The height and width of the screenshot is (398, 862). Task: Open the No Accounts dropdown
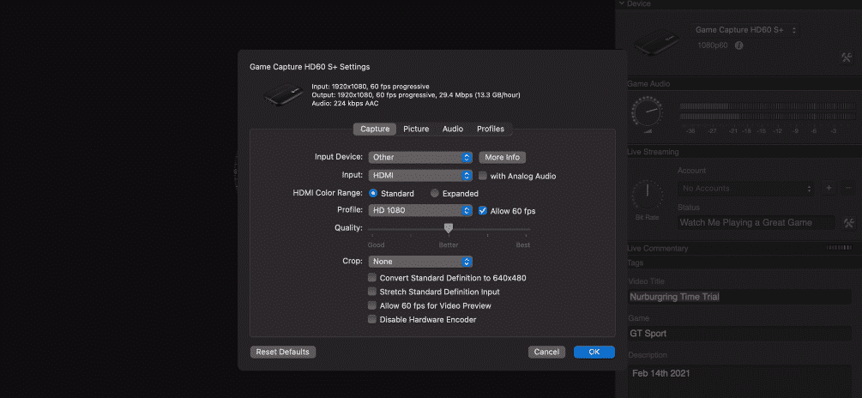point(746,188)
